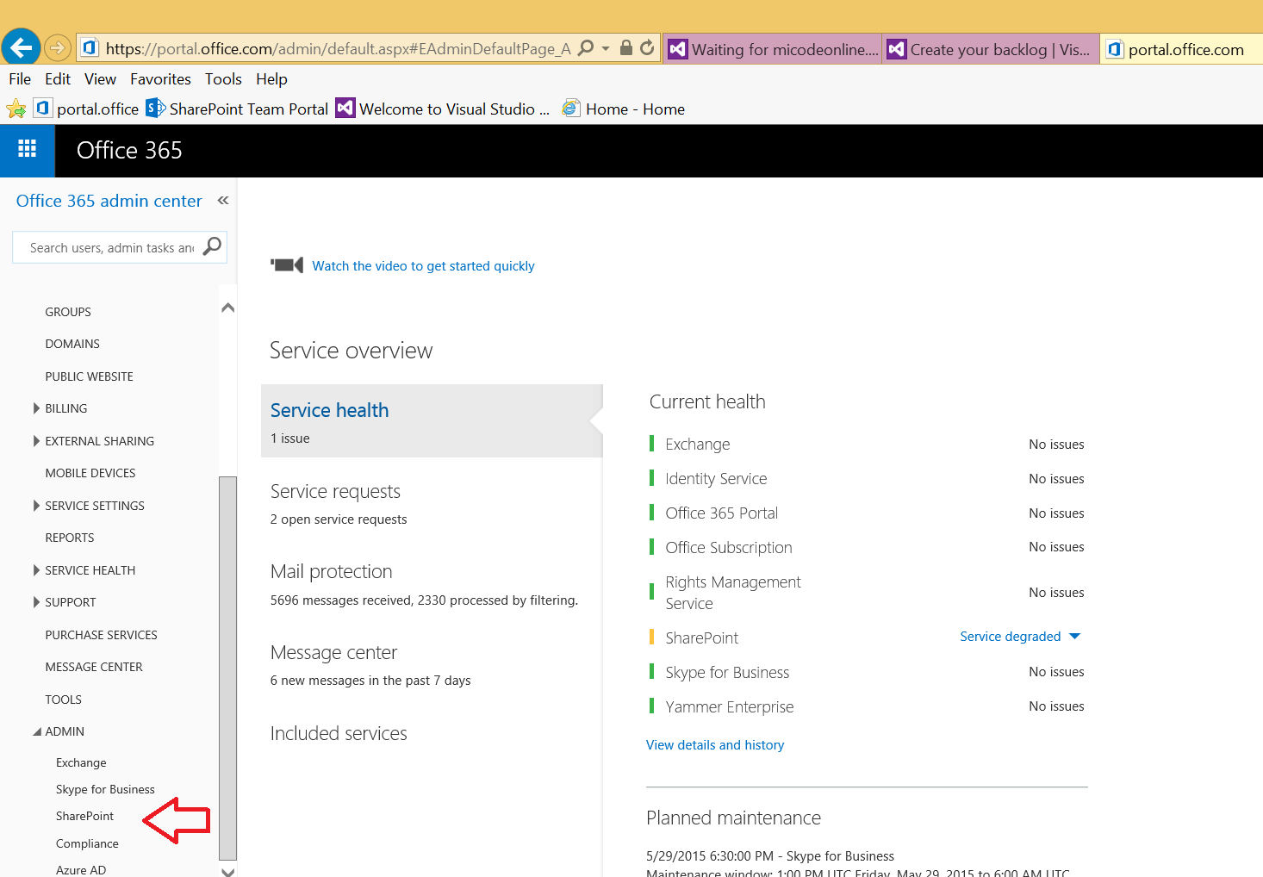Select SharePoint under the ADMIN section

(x=84, y=816)
